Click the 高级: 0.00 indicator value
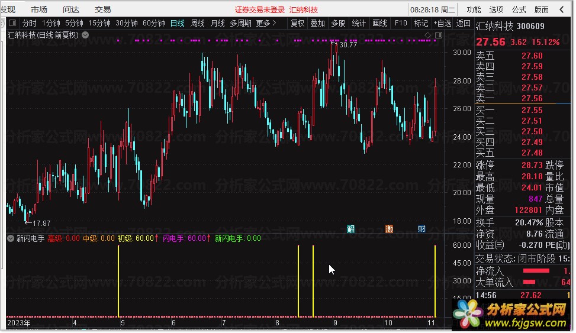This screenshot has height=333, width=576. 63,238
